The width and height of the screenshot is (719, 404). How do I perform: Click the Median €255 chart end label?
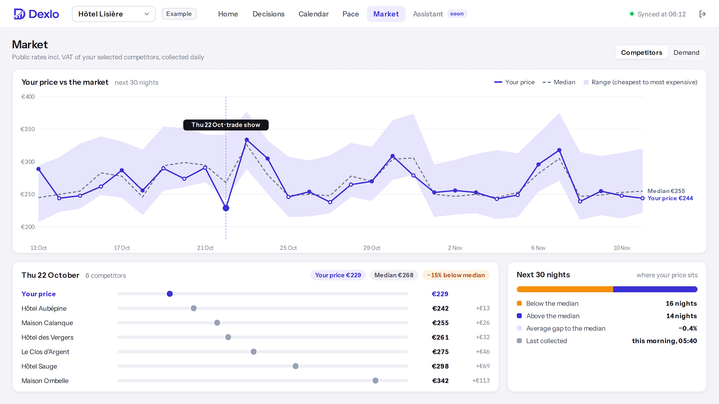click(x=666, y=191)
